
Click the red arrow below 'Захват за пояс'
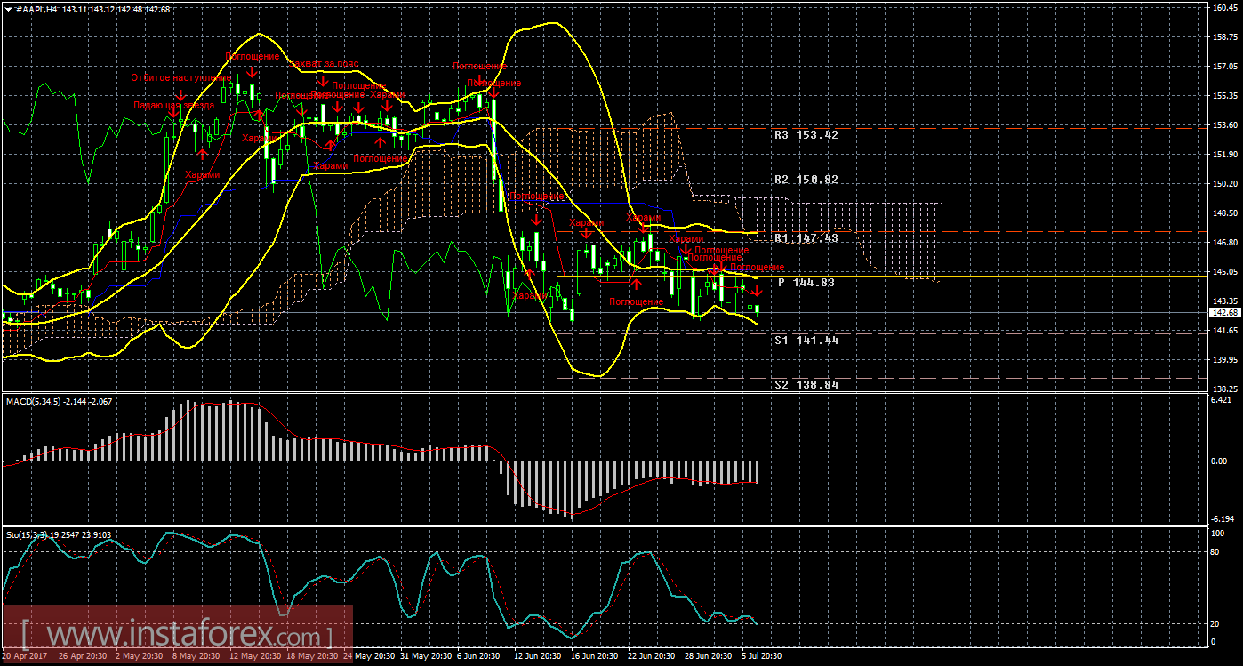point(322,82)
